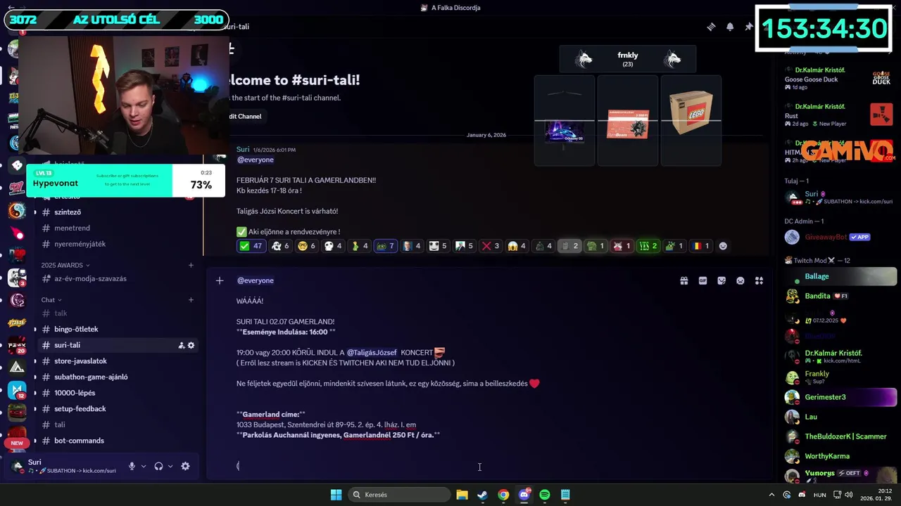Viewport: 901px width, 506px height.
Task: Toggle the Romanian flag reaction with 1
Action: pos(700,246)
